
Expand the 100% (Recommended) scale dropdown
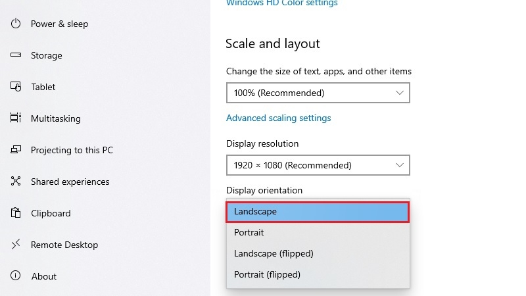tap(318, 93)
